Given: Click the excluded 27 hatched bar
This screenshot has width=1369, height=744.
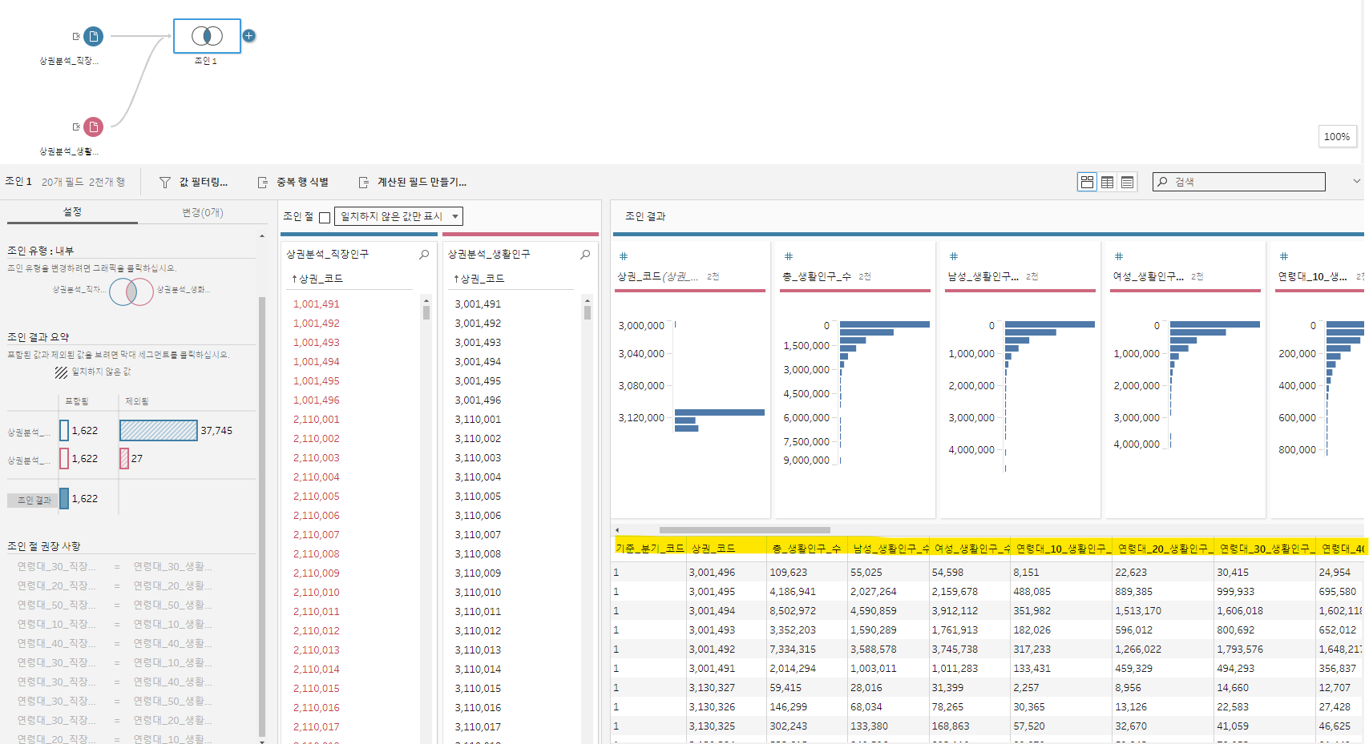Looking at the screenshot, I should click(124, 458).
